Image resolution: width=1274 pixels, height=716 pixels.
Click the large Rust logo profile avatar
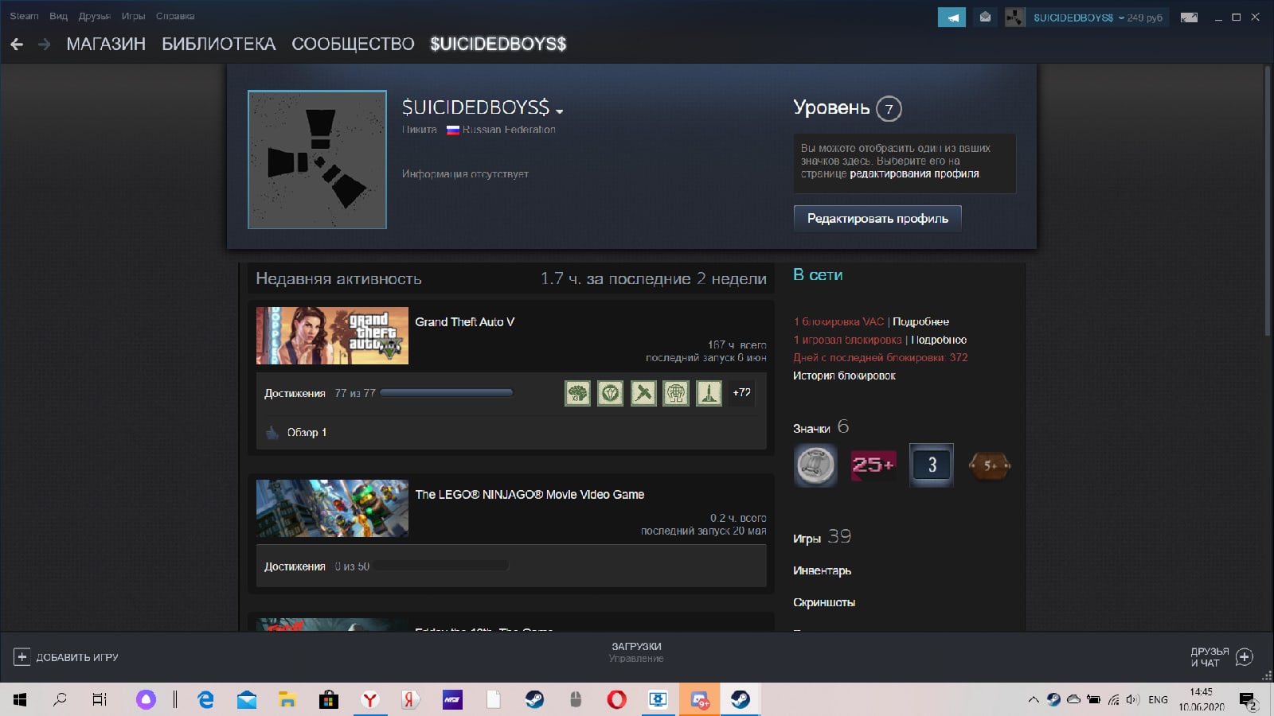[317, 159]
